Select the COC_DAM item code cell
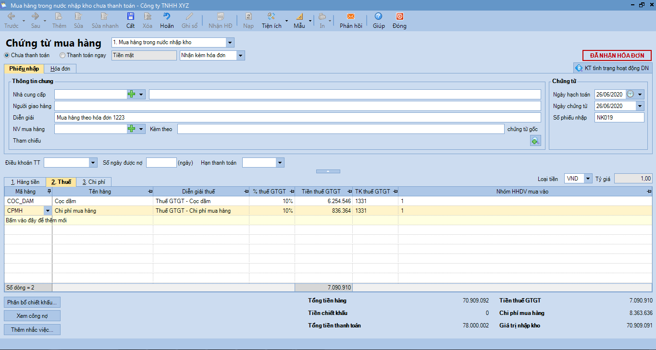This screenshot has width=656, height=350. (x=28, y=201)
